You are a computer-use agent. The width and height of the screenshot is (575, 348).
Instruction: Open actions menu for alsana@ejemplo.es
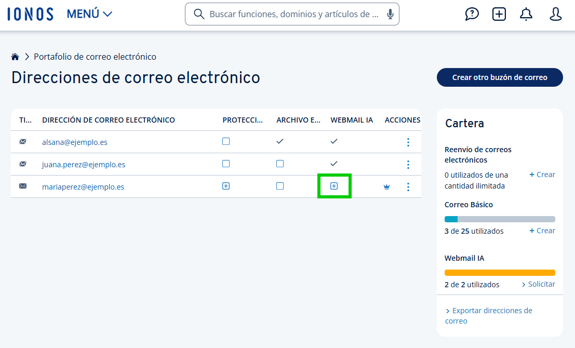(408, 142)
